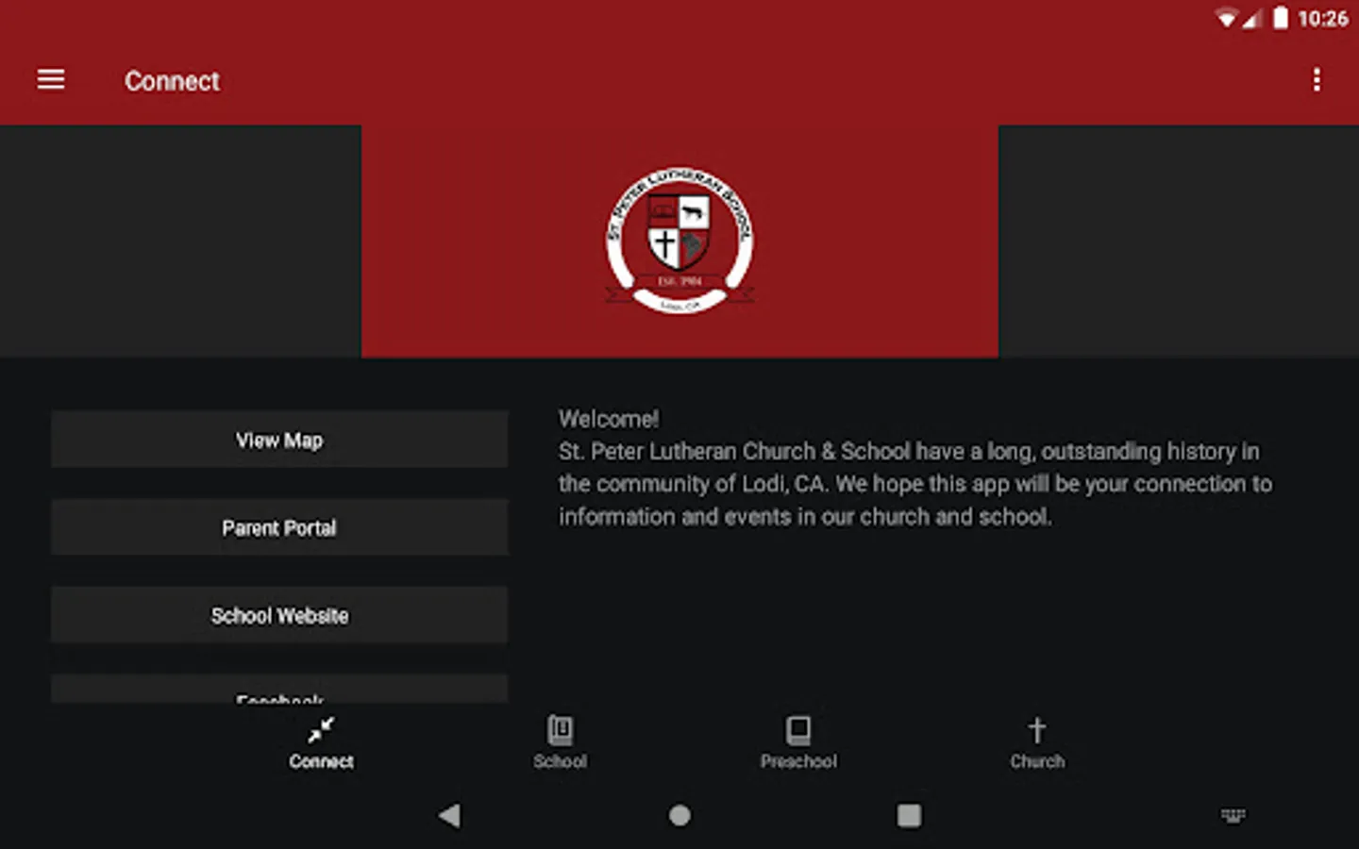Open the Parent Portal
The width and height of the screenshot is (1359, 849).
tap(279, 527)
